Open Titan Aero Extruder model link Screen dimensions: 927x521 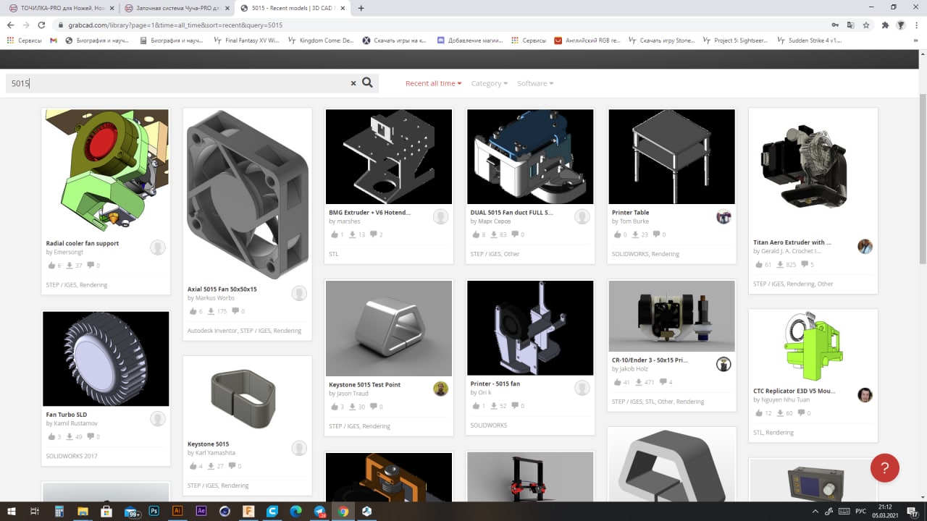[x=792, y=242]
